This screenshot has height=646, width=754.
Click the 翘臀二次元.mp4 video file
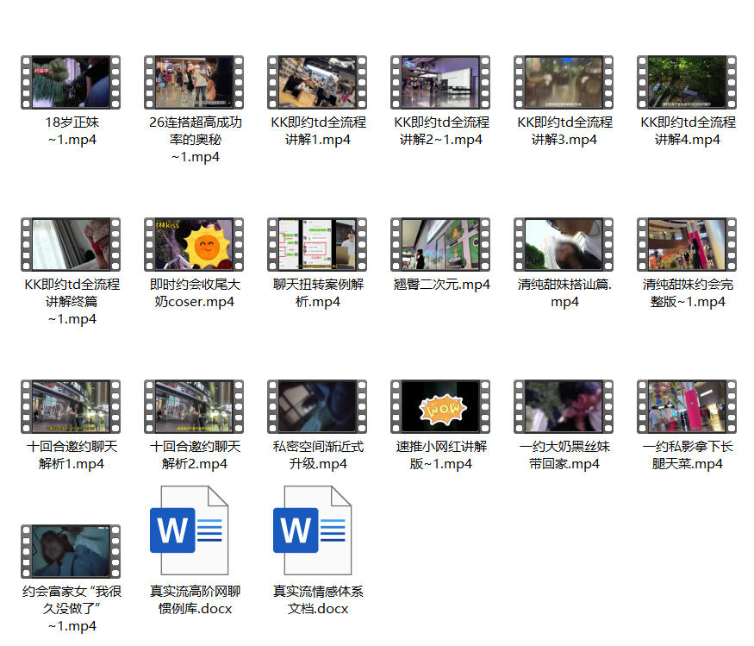pyautogui.click(x=440, y=245)
